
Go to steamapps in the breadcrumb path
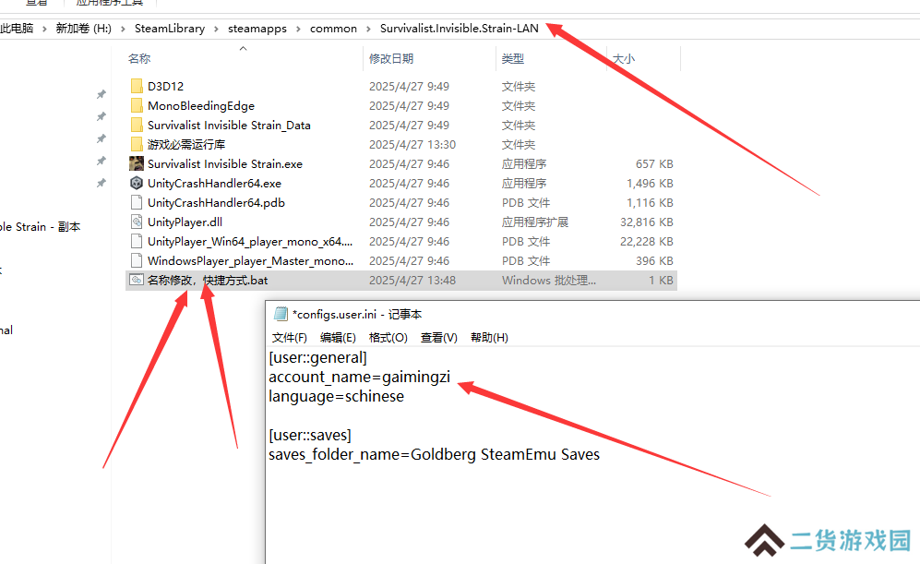click(257, 29)
